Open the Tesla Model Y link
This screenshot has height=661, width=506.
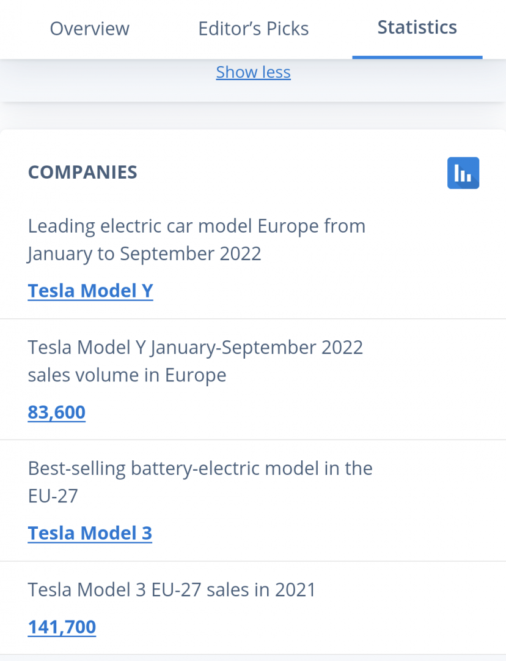point(90,290)
